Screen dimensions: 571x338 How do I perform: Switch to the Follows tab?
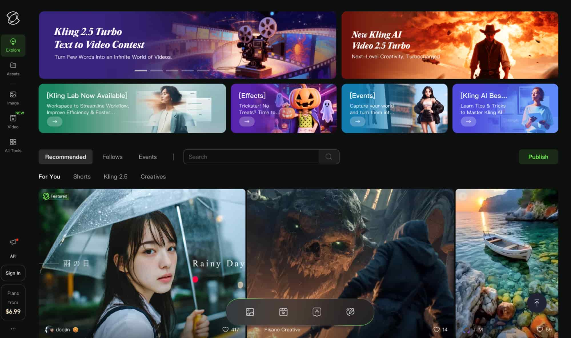[x=112, y=157]
